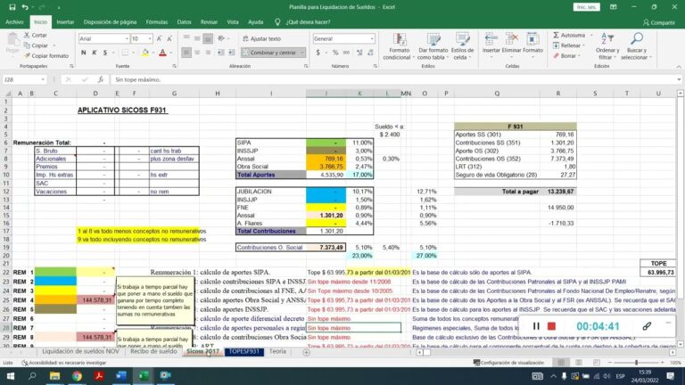Open Estilos de celda gallery

click(462, 46)
